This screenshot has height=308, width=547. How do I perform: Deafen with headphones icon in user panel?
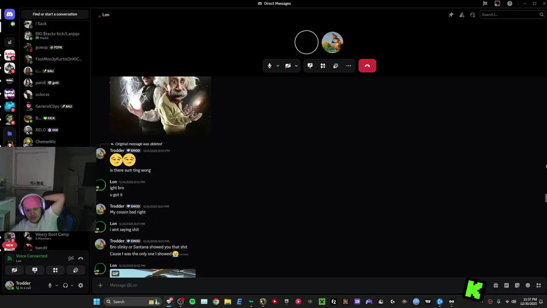click(x=65, y=285)
